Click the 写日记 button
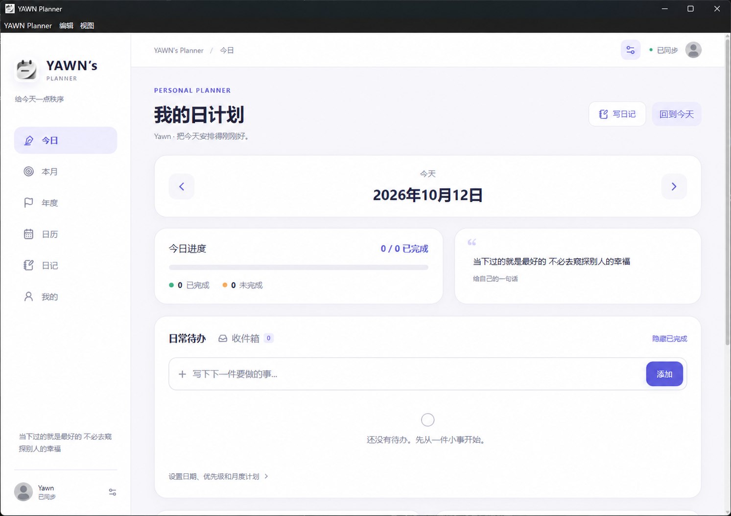The image size is (731, 516). (x=617, y=114)
